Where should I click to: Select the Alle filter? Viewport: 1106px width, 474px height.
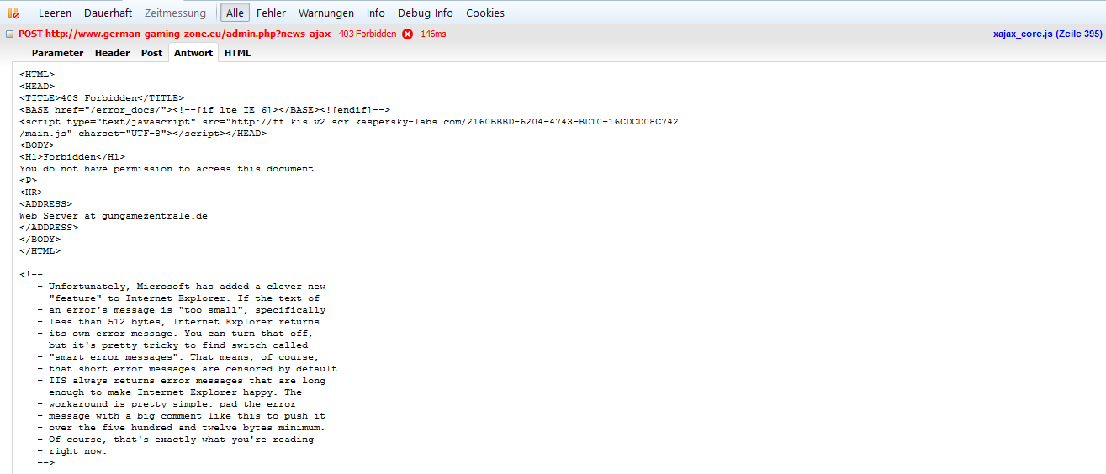[x=235, y=13]
